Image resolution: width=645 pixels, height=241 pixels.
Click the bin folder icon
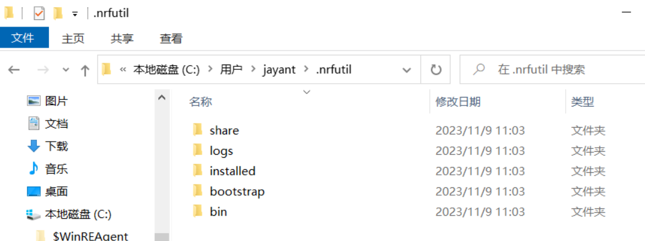pyautogui.click(x=198, y=211)
